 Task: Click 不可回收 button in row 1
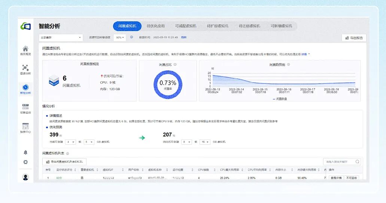(x=352, y=178)
